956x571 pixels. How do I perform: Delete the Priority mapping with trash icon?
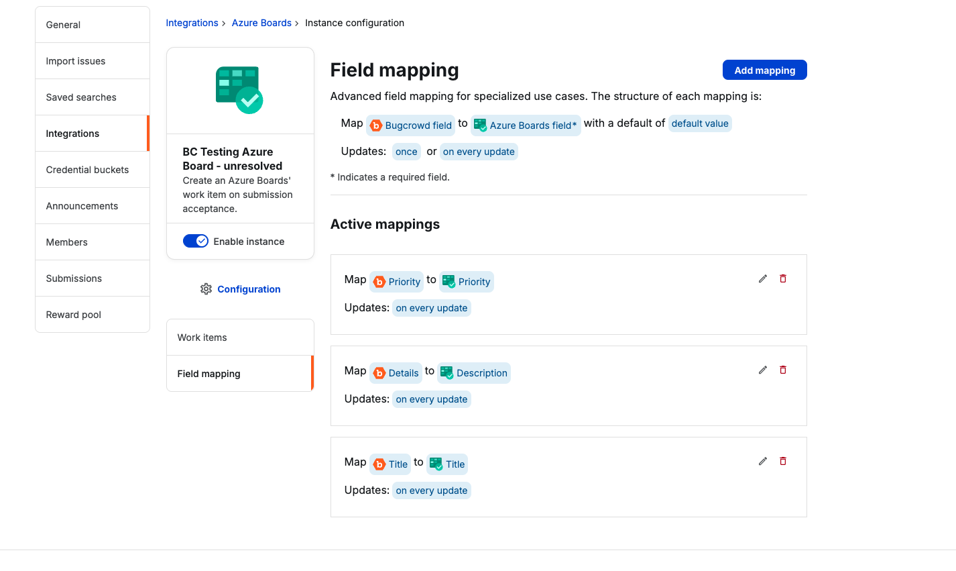point(782,279)
